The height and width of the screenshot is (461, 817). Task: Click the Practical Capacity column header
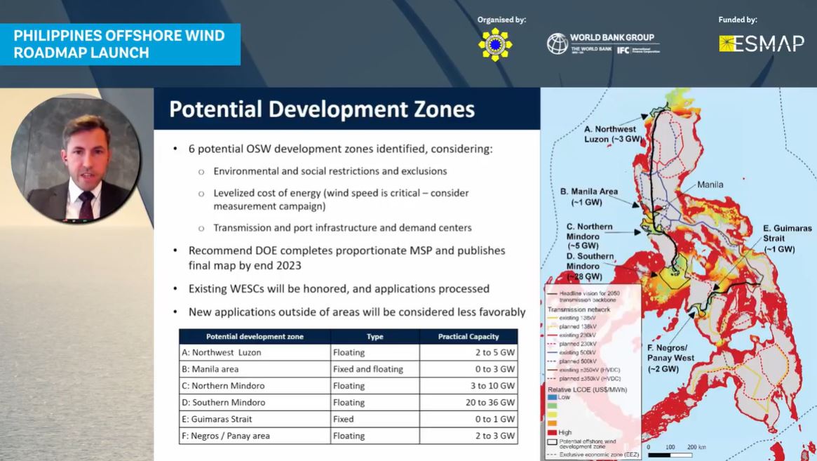click(x=468, y=336)
